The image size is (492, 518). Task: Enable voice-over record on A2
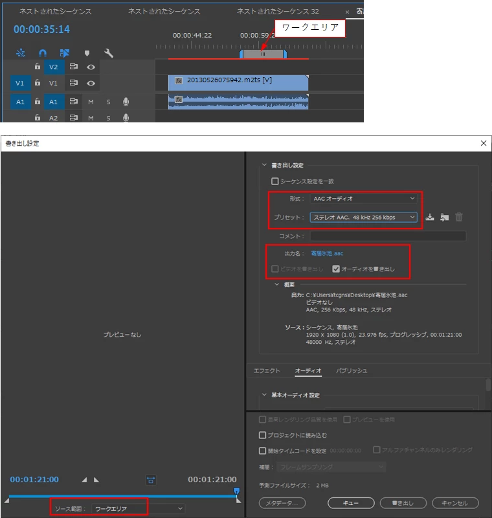click(x=126, y=118)
